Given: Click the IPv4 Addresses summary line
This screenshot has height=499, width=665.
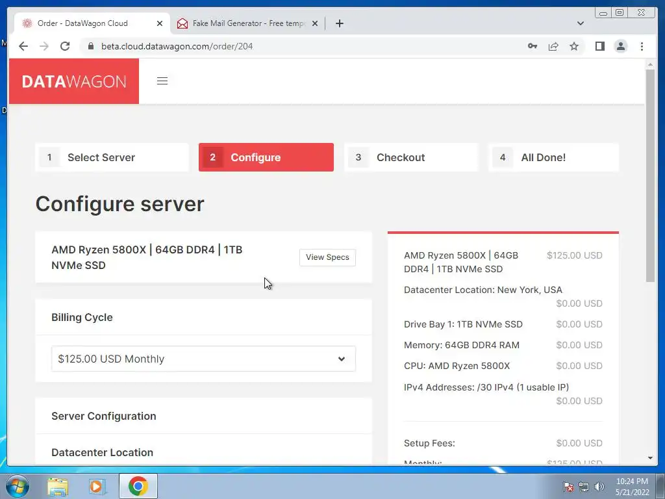Looking at the screenshot, I should click(x=486, y=387).
